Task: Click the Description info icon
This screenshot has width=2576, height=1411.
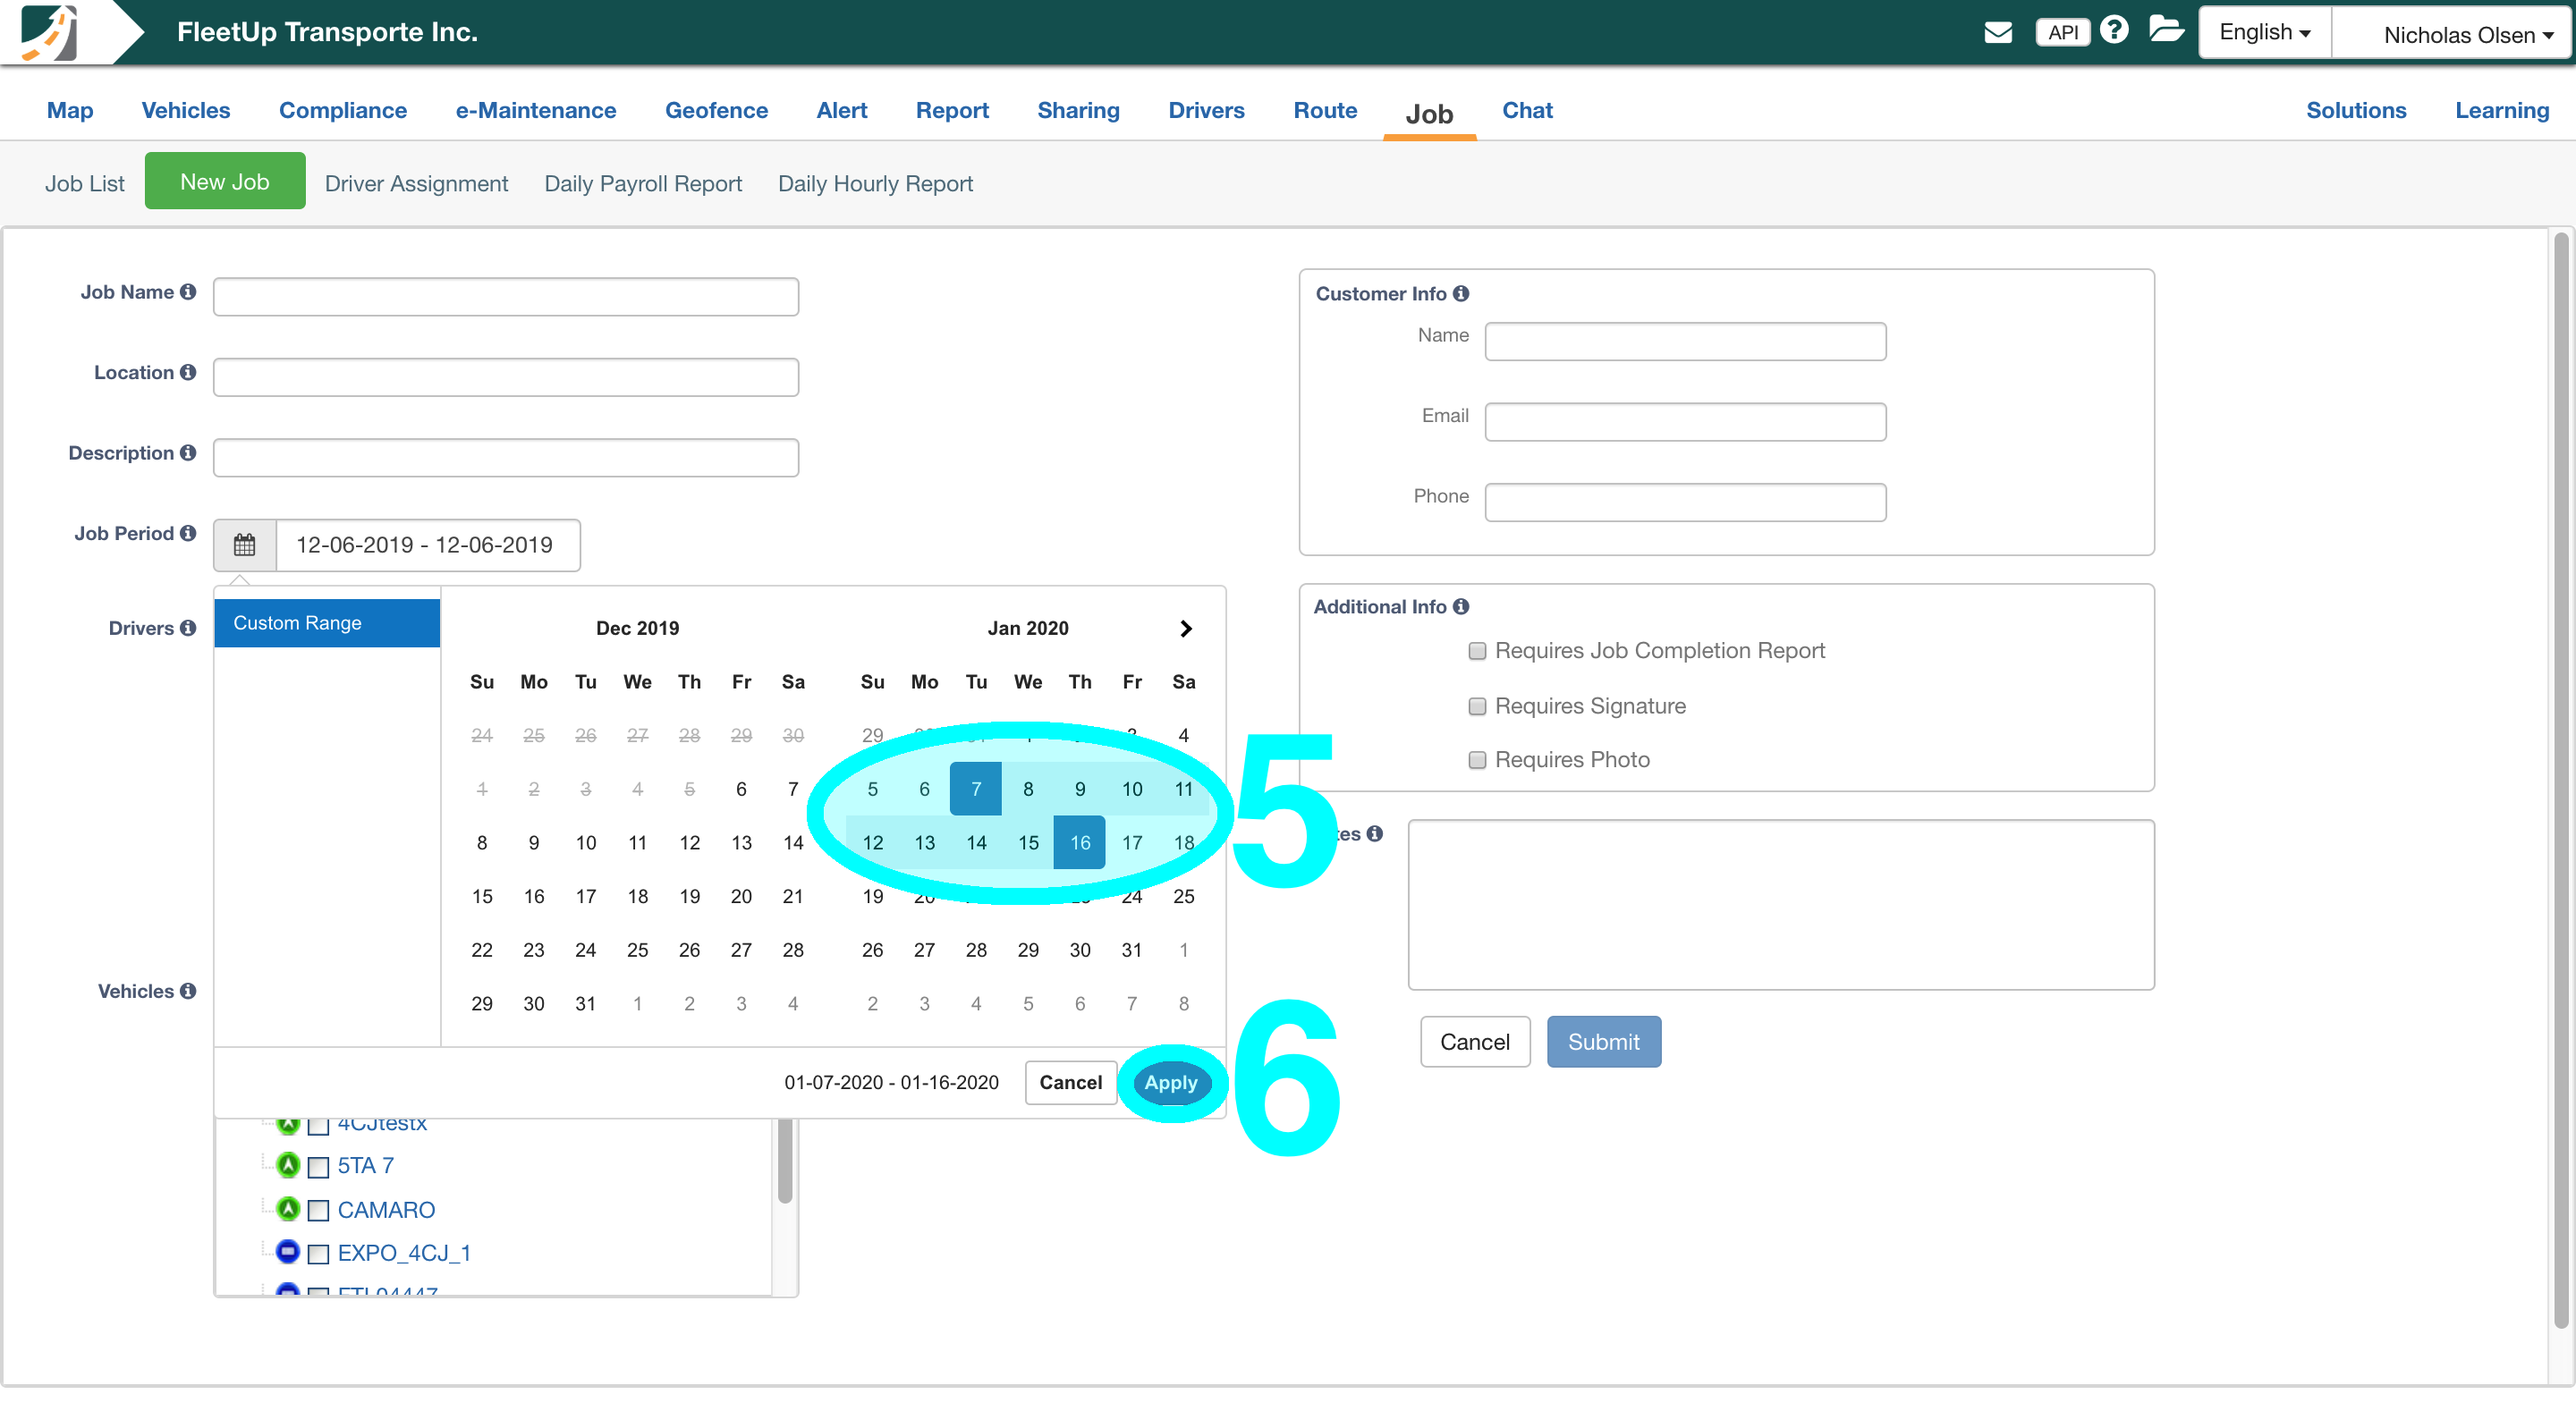Action: (x=188, y=453)
